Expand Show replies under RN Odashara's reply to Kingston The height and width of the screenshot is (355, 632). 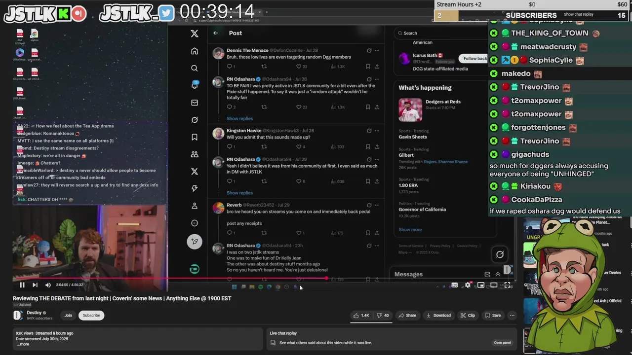pos(239,193)
